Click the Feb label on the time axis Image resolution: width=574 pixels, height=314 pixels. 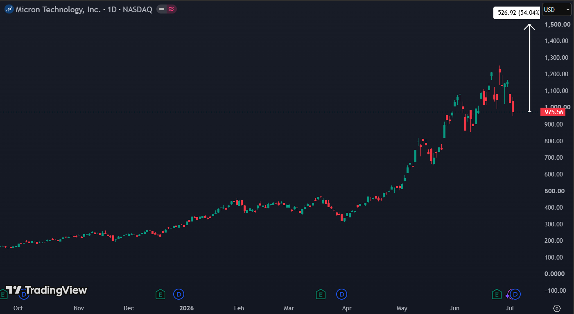click(x=239, y=308)
